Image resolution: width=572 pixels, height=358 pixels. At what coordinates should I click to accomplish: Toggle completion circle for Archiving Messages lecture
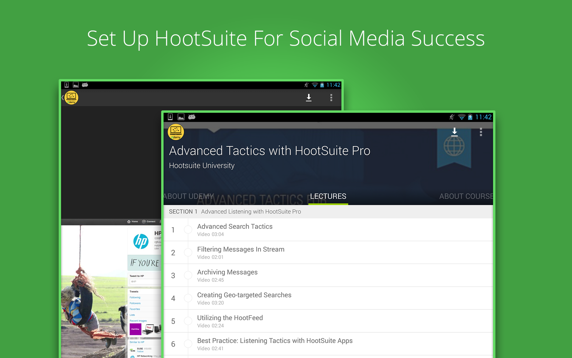tap(188, 275)
